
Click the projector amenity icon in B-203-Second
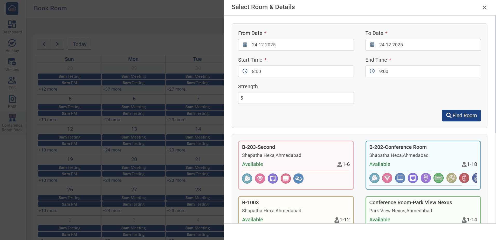298,178
